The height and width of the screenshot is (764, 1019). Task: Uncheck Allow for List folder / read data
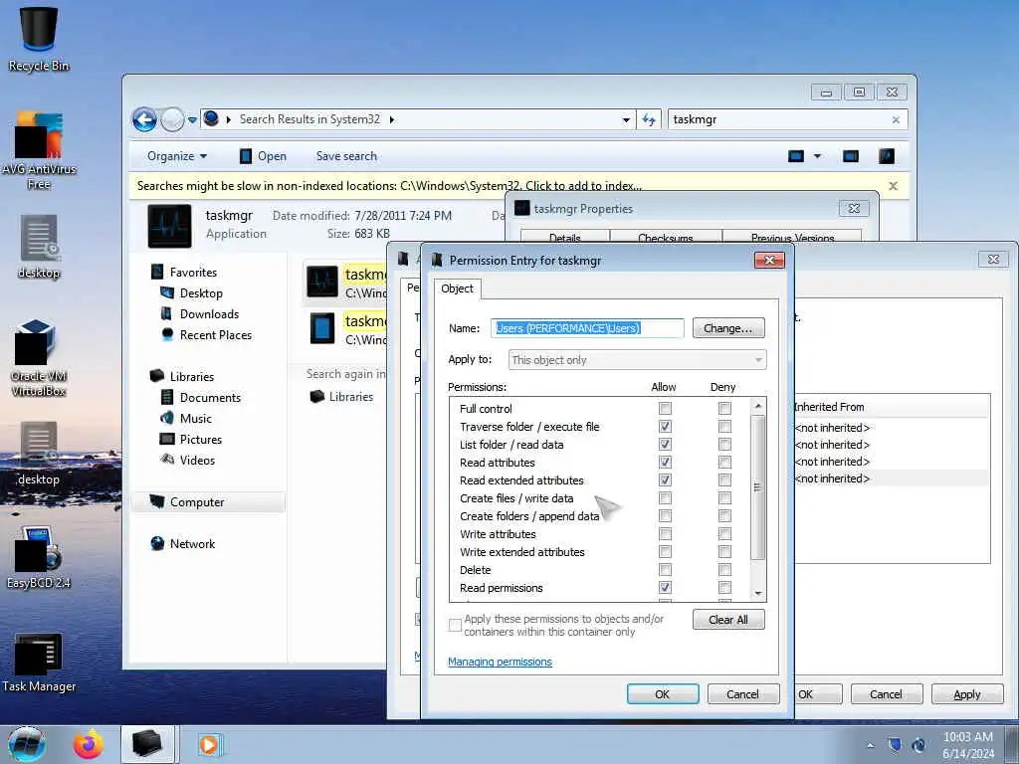pos(665,445)
